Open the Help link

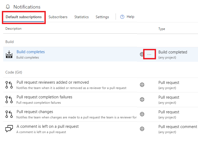(x=131, y=17)
